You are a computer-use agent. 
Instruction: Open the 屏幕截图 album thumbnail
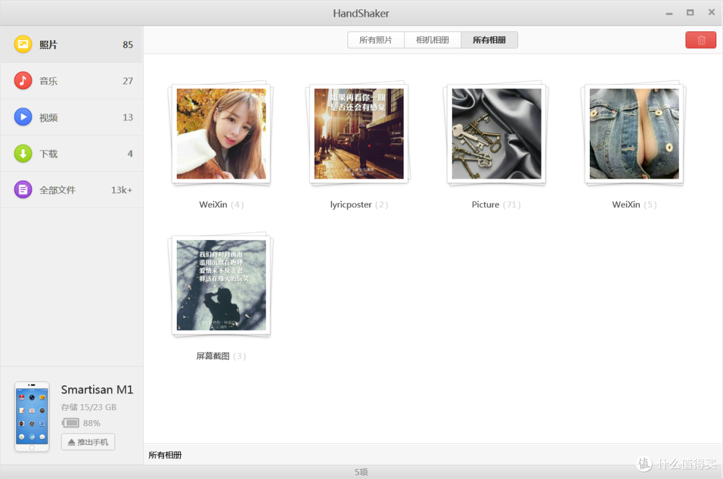[x=221, y=285]
